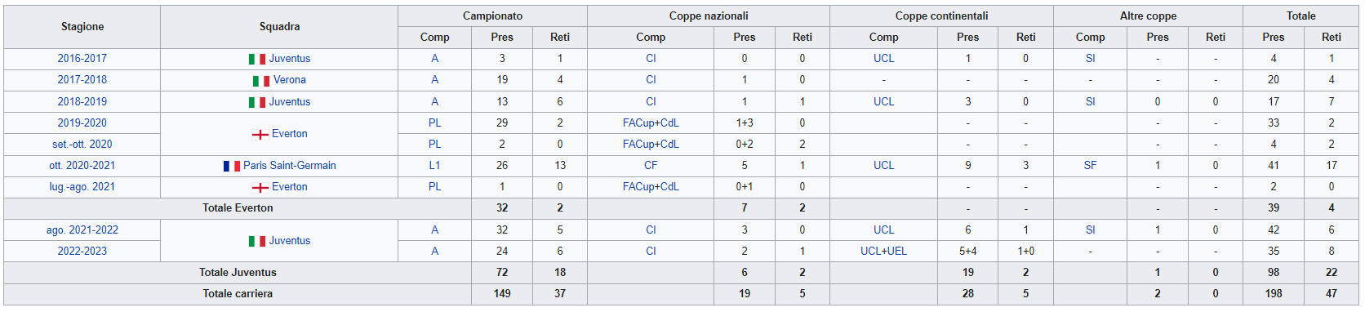Select the 2022-2023 season link
Screen dimensions: 1365x312
(82, 252)
